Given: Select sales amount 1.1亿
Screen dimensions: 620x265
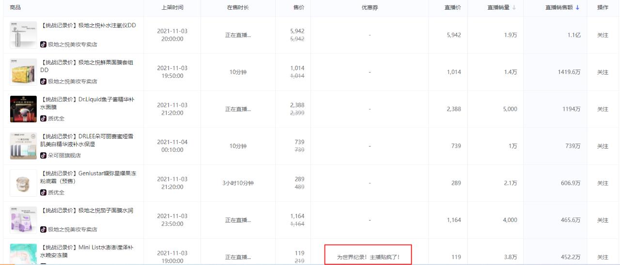Looking at the screenshot, I should [574, 35].
